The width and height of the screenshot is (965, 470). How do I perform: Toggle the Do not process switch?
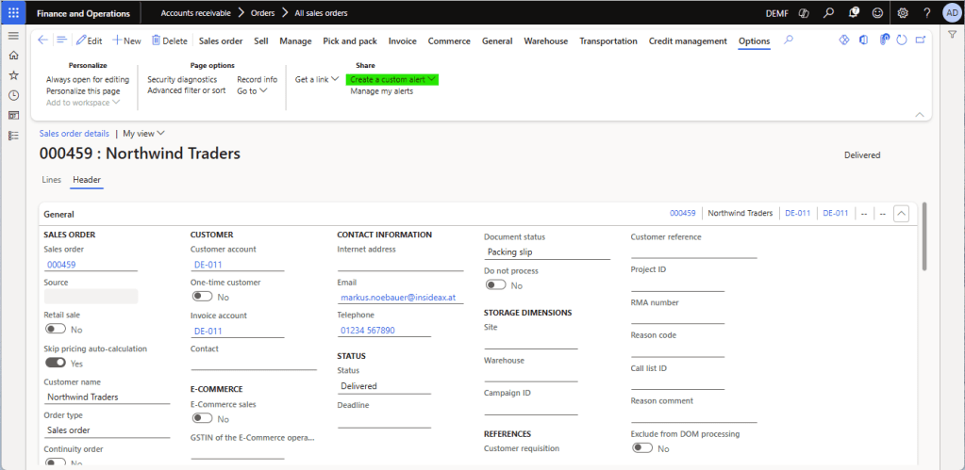click(496, 285)
